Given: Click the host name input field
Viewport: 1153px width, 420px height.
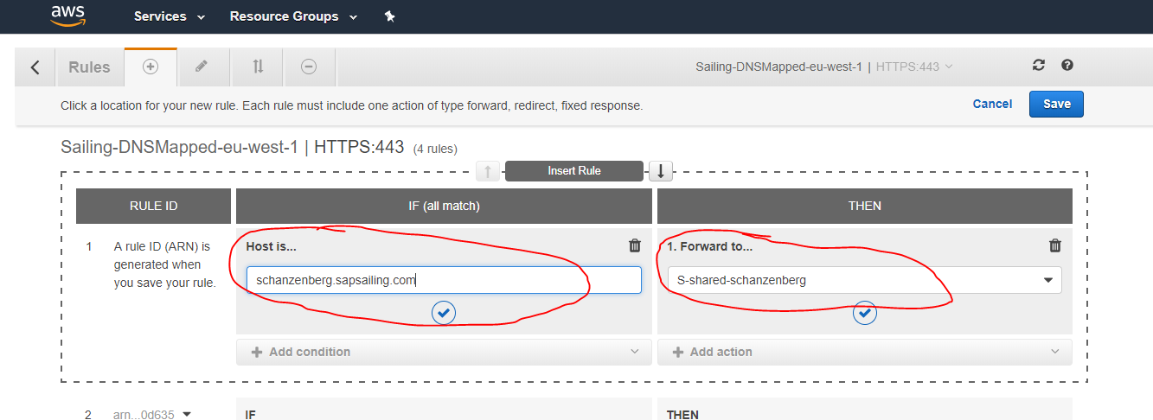Looking at the screenshot, I should point(444,280).
